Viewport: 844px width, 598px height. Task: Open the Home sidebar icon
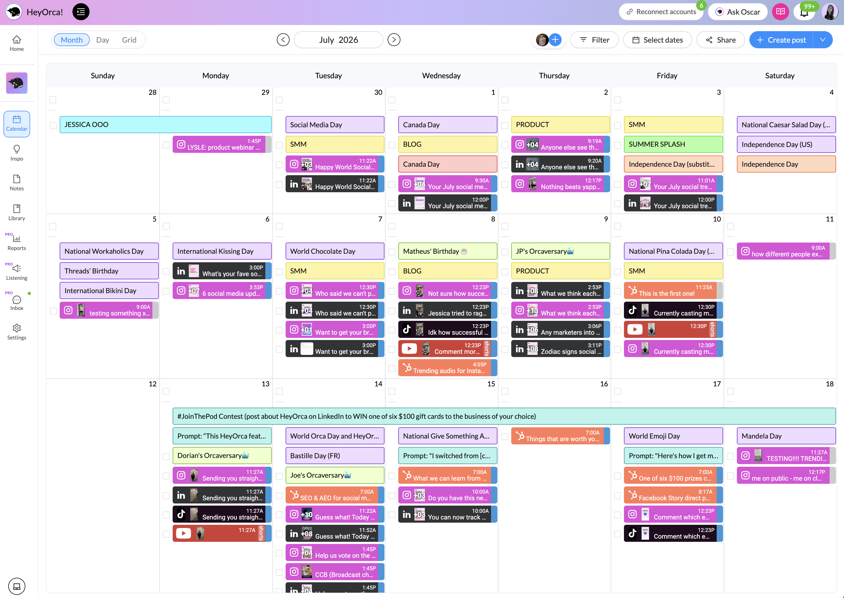pos(17,43)
